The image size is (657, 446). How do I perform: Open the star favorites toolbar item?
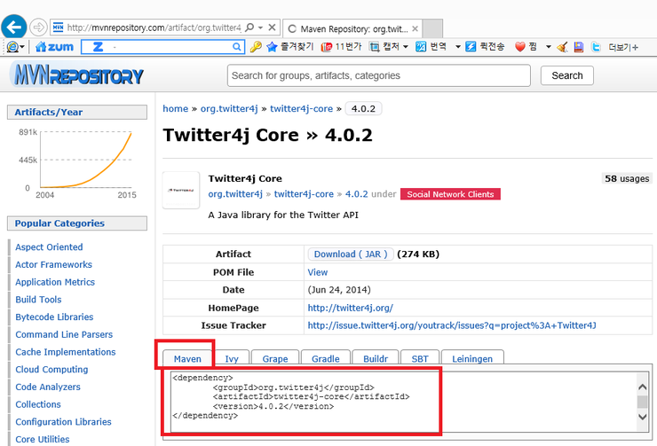click(291, 46)
